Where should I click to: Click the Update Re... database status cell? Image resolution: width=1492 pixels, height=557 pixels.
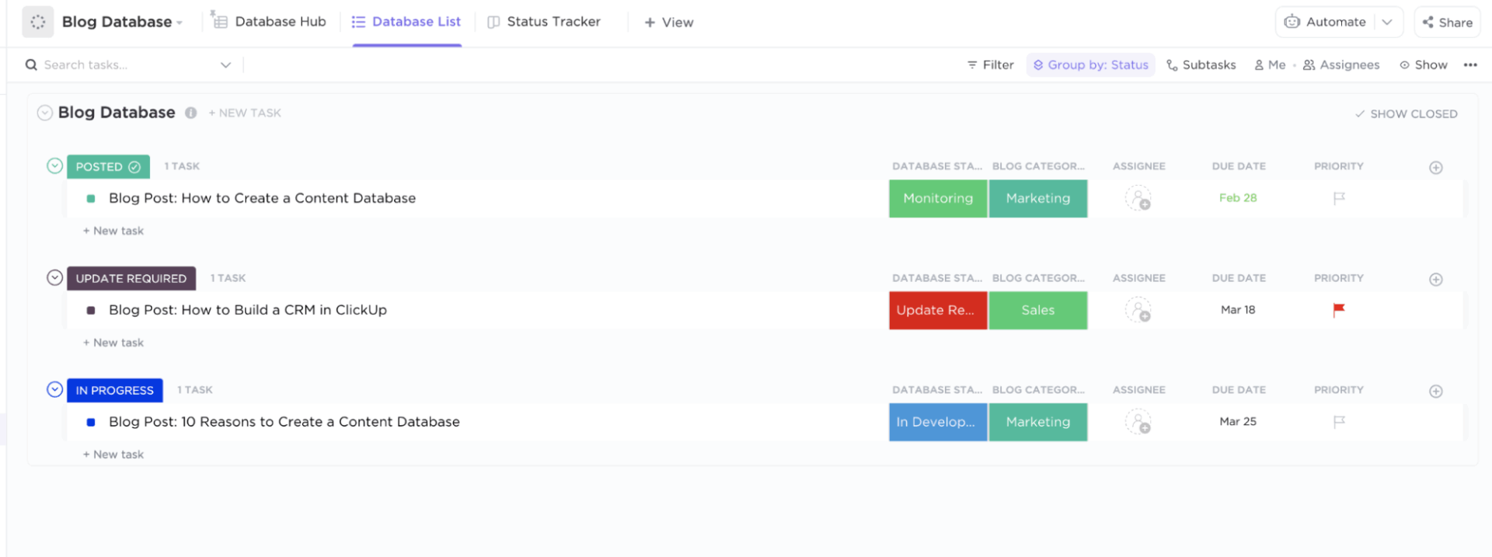pyautogui.click(x=938, y=311)
